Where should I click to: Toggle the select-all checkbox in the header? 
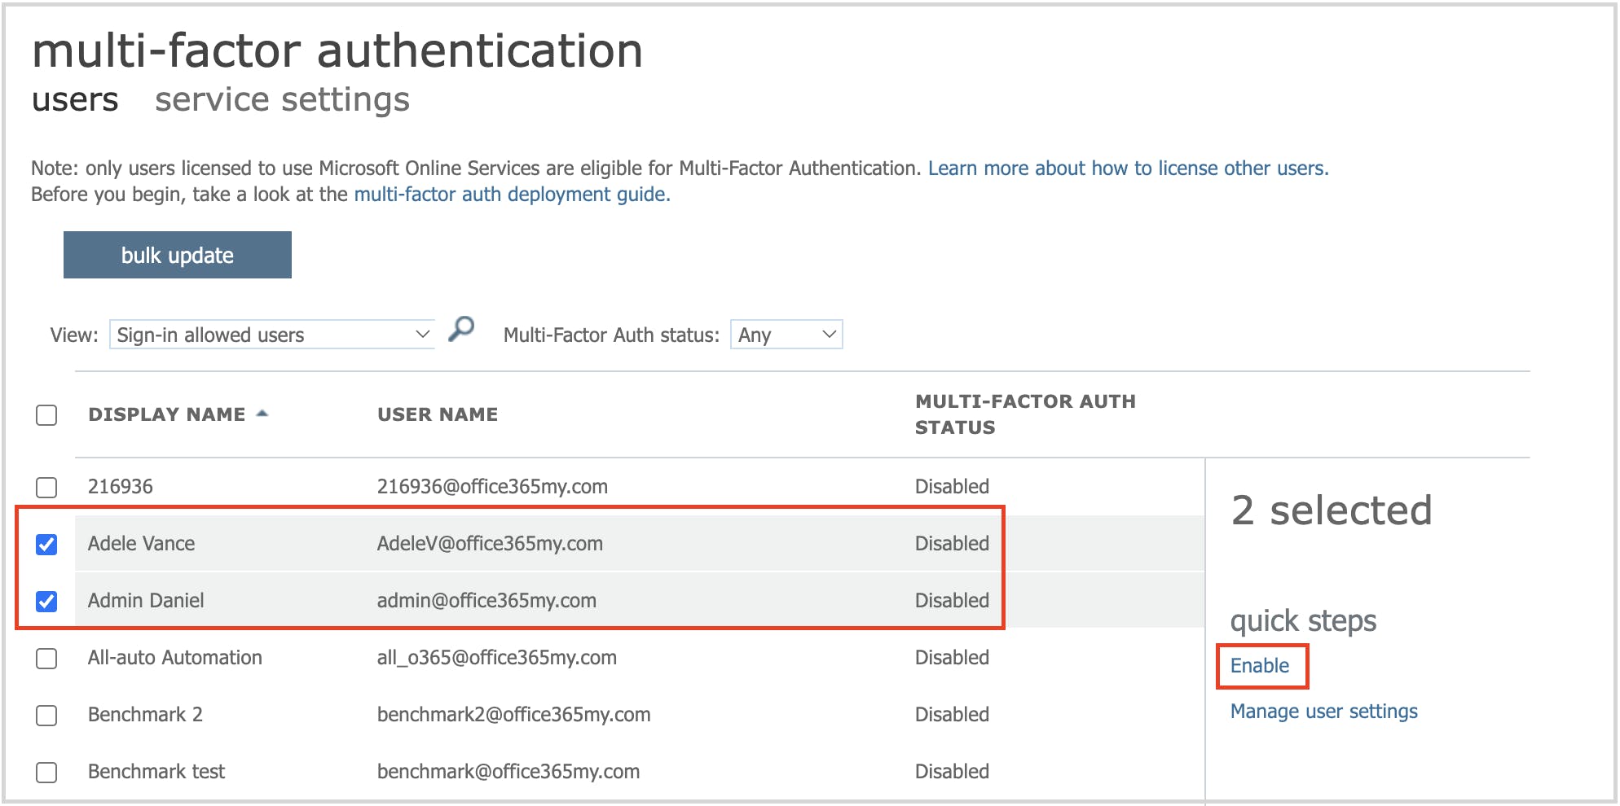click(46, 415)
